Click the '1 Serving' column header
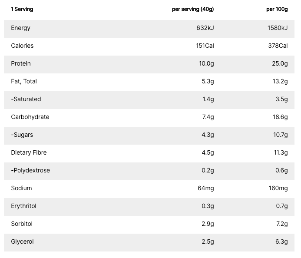 click(x=22, y=9)
